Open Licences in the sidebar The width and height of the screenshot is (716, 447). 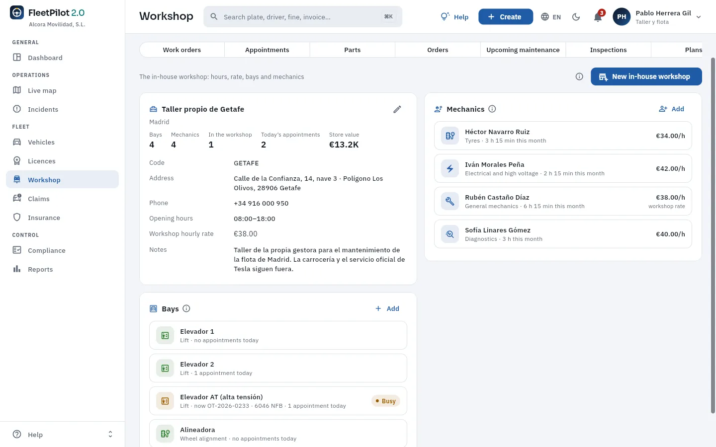tap(63, 161)
